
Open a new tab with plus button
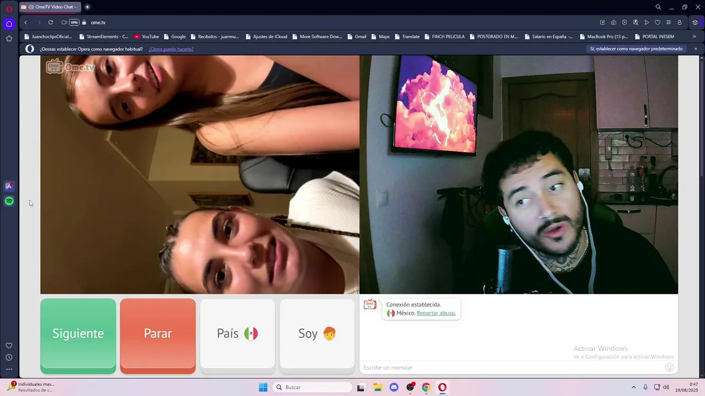[87, 7]
